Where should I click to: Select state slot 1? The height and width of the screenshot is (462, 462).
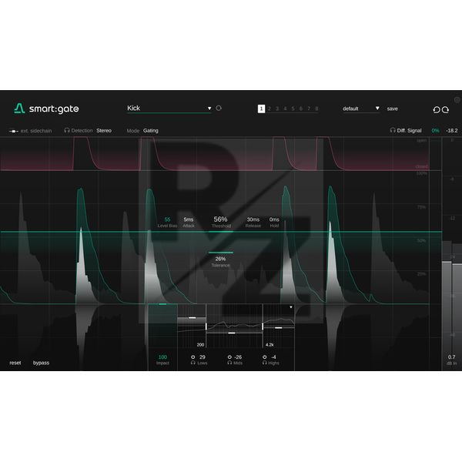click(261, 109)
